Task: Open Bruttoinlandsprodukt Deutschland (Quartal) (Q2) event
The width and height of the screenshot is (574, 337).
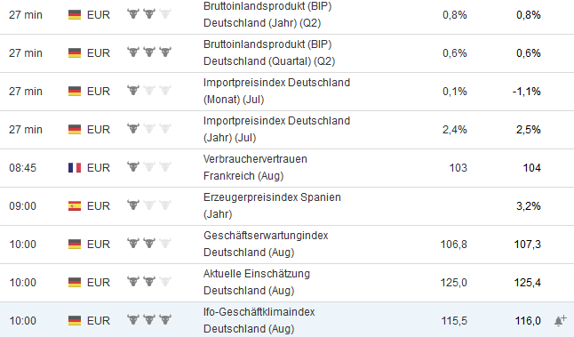Action: coord(269,52)
